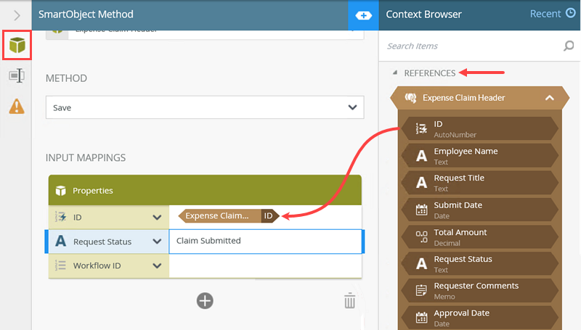Click the Properties header cube icon
Image resolution: width=581 pixels, height=330 pixels.
click(60, 191)
